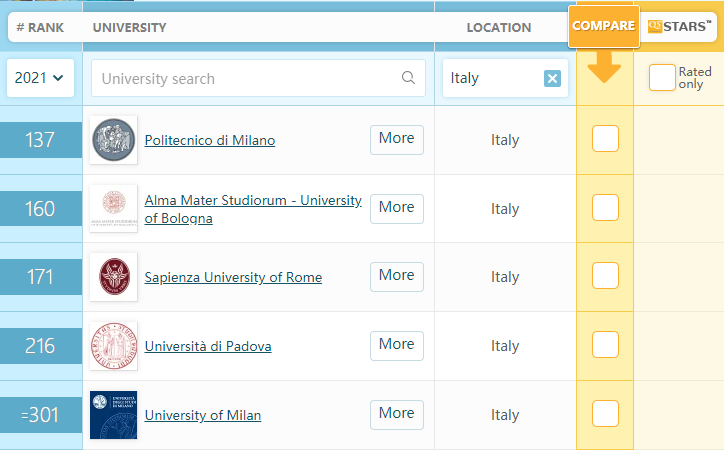
Task: Select the orange COMPARE tab
Action: point(604,26)
